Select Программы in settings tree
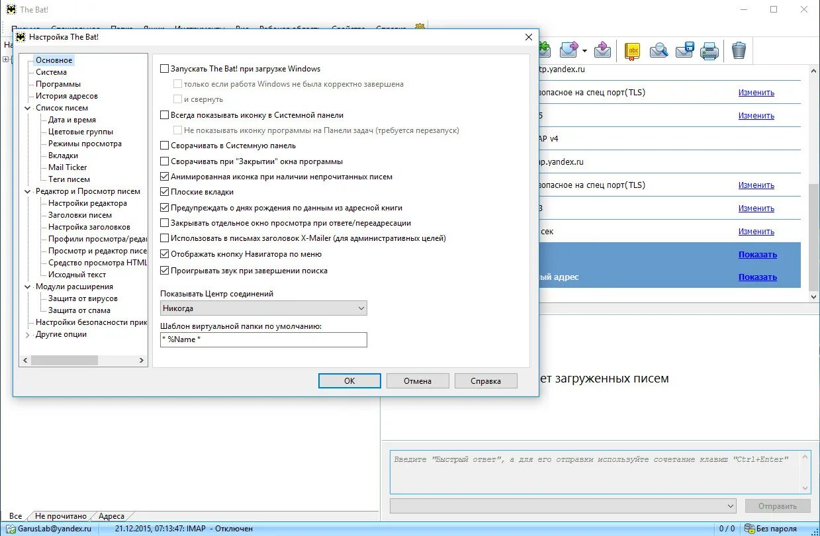This screenshot has height=536, width=820. (58, 84)
